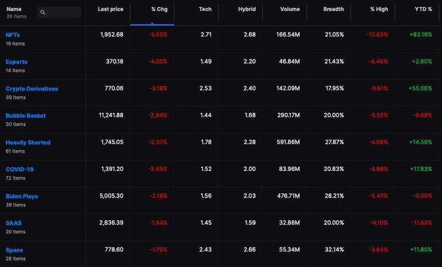The image size is (442, 267).
Task: Click the Name column header
Action: [14, 9]
